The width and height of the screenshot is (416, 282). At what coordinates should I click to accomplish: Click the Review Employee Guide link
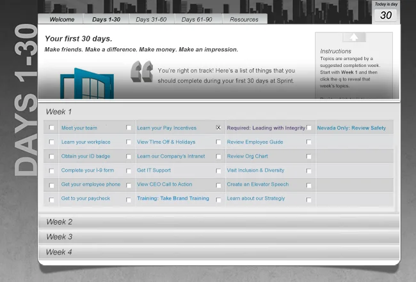[255, 142]
